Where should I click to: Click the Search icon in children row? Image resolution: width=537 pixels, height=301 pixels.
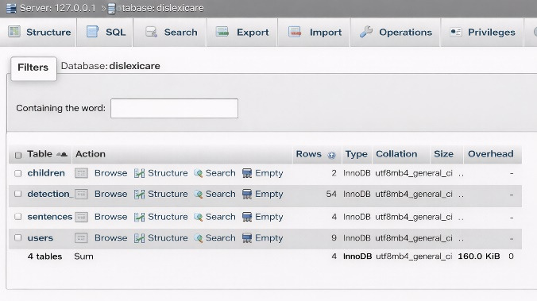click(x=199, y=174)
